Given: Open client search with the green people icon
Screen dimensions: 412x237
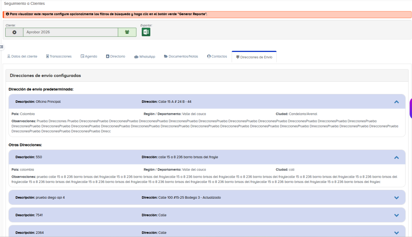Looking at the screenshot, I should [x=127, y=32].
